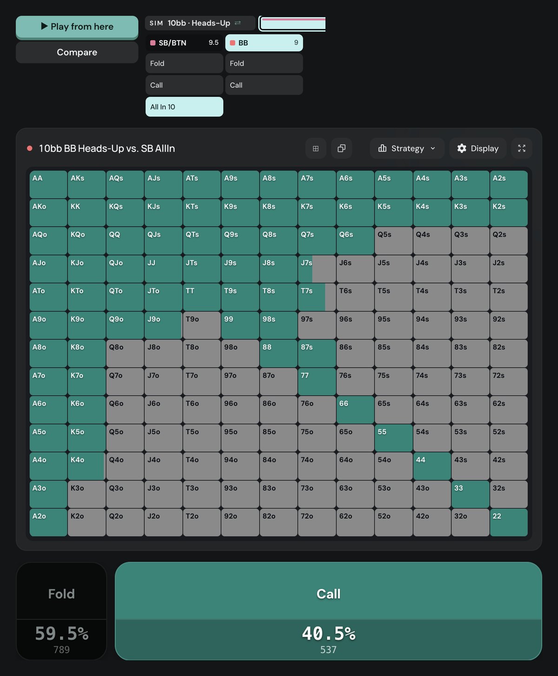Click the A2s hand cell
This screenshot has height=676, width=558.
point(509,184)
